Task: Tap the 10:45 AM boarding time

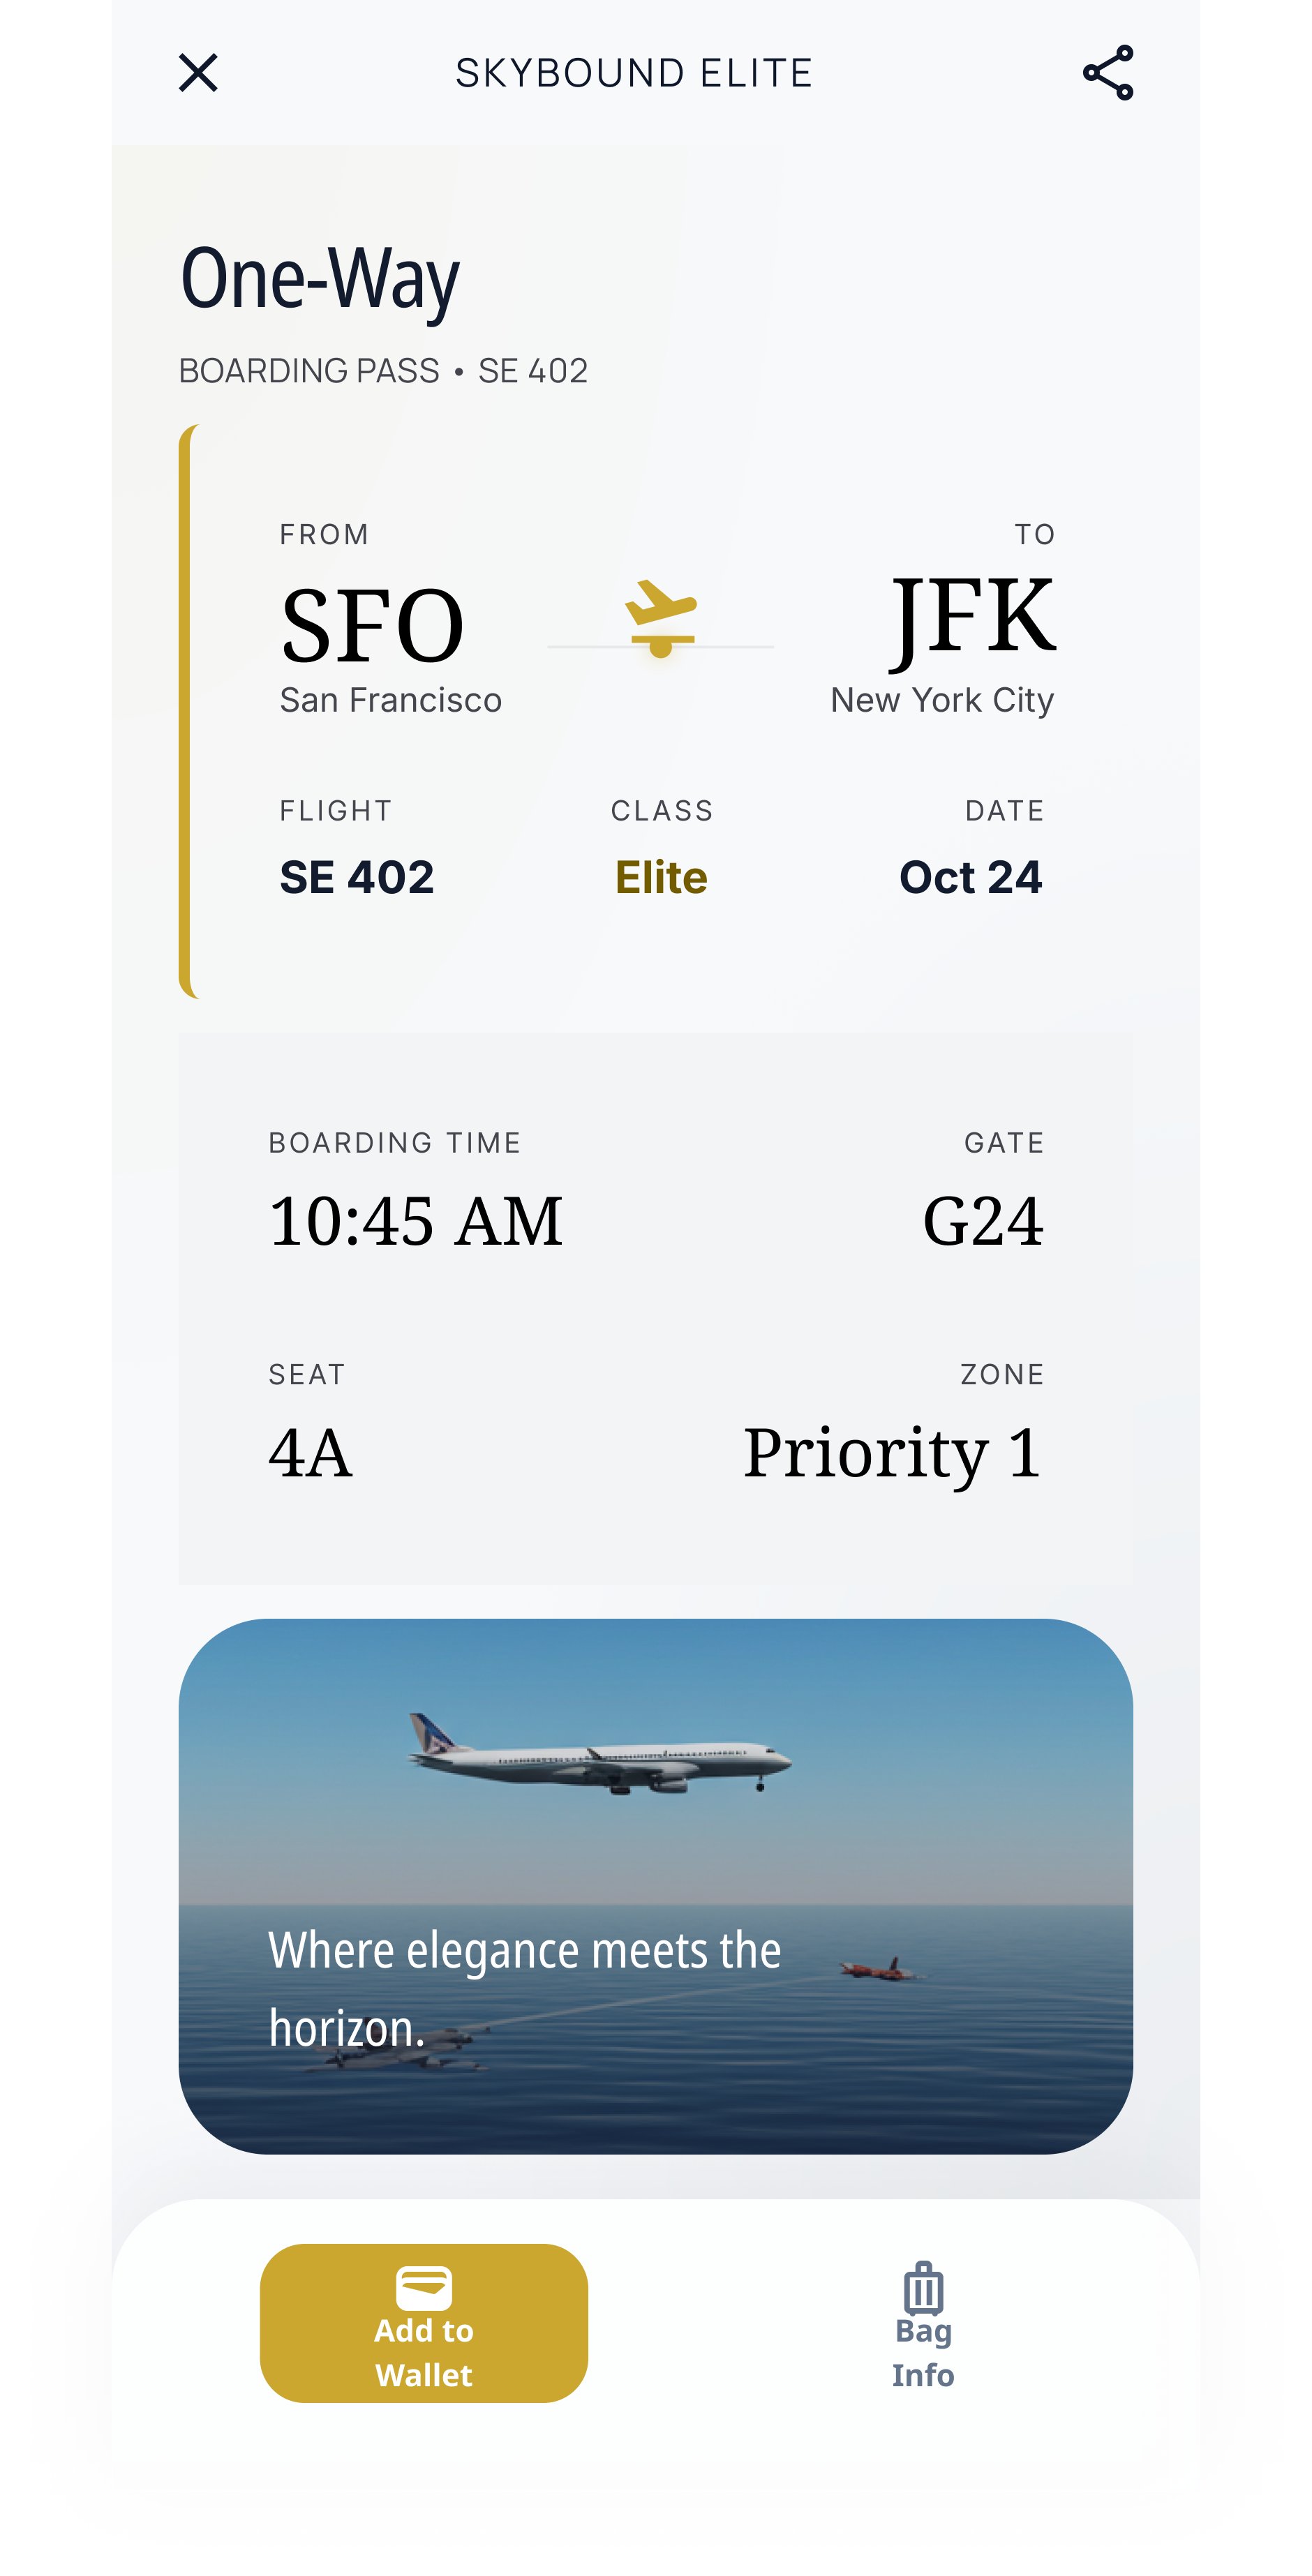Action: point(416,1221)
